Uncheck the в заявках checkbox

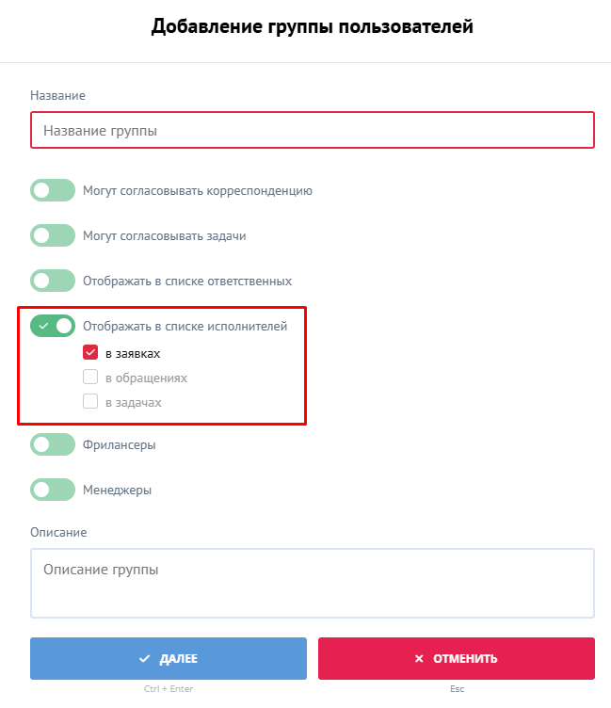coord(90,353)
